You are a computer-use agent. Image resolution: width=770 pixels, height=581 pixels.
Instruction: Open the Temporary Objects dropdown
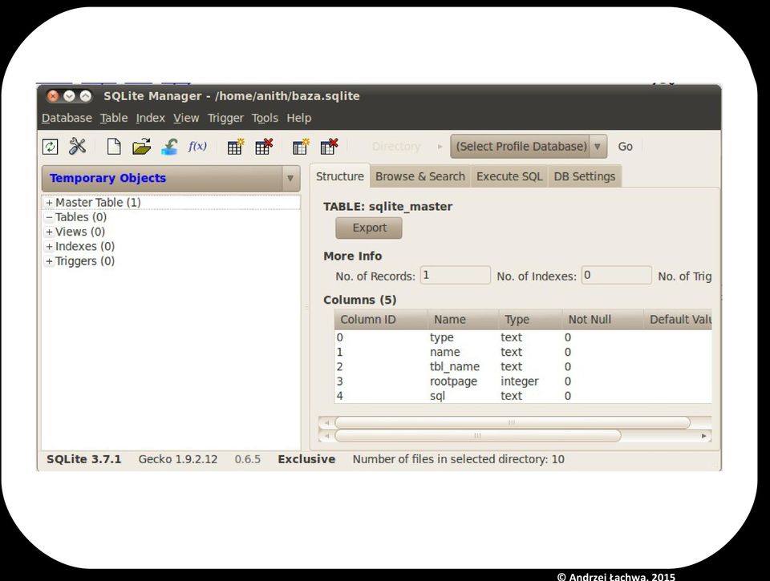[171, 178]
